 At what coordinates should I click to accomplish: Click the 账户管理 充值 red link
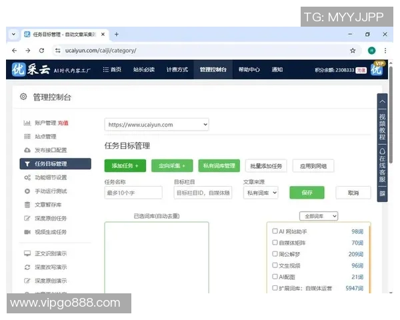tap(63, 123)
